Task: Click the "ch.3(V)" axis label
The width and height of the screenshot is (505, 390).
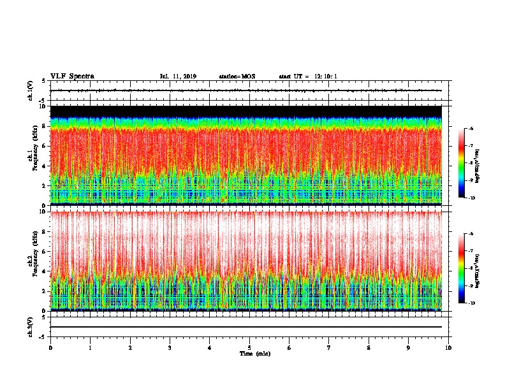Action: pyautogui.click(x=30, y=327)
